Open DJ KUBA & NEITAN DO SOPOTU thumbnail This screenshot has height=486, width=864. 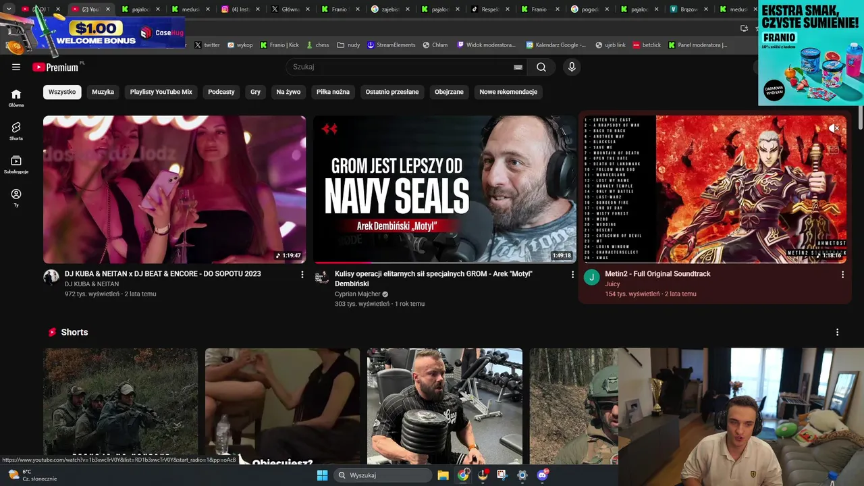click(x=174, y=189)
